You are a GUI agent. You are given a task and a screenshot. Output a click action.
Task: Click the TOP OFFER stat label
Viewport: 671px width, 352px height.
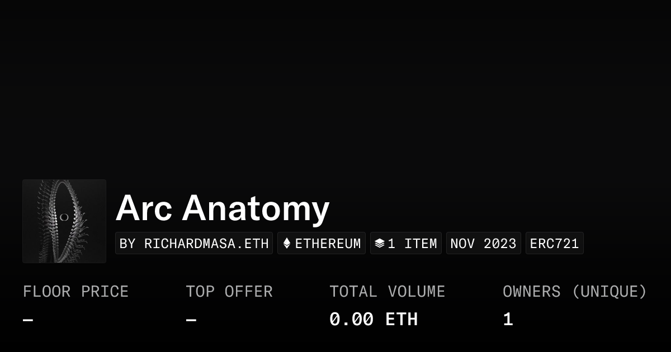coord(229,292)
